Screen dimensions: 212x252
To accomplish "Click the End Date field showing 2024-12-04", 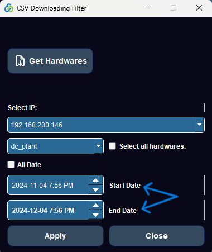I will tap(48, 210).
